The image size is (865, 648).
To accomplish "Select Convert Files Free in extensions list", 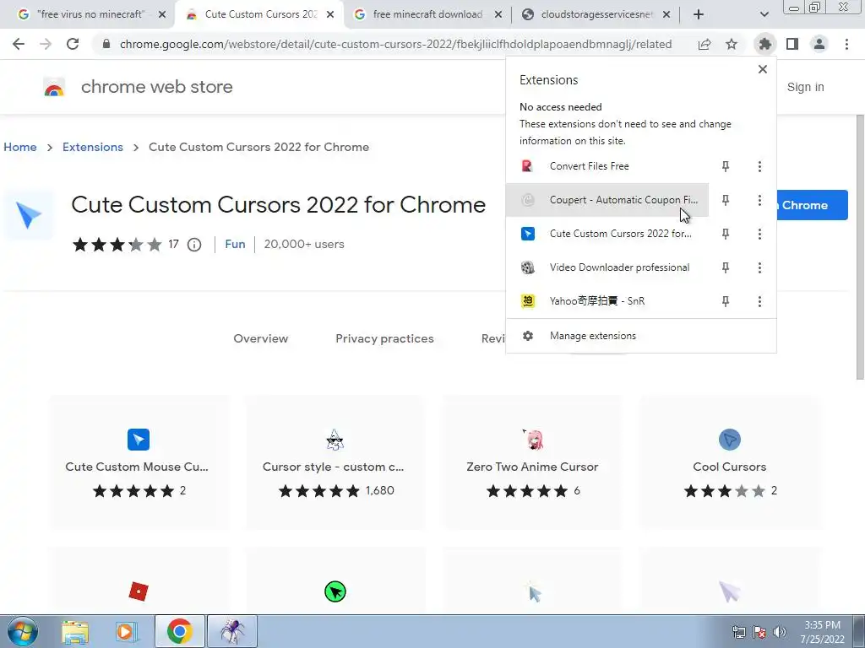I will [607, 166].
